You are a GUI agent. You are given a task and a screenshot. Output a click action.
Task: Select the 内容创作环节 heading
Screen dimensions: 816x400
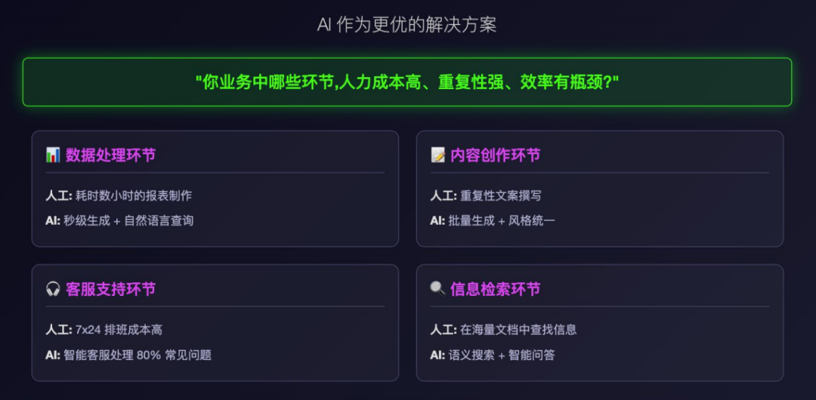(495, 155)
